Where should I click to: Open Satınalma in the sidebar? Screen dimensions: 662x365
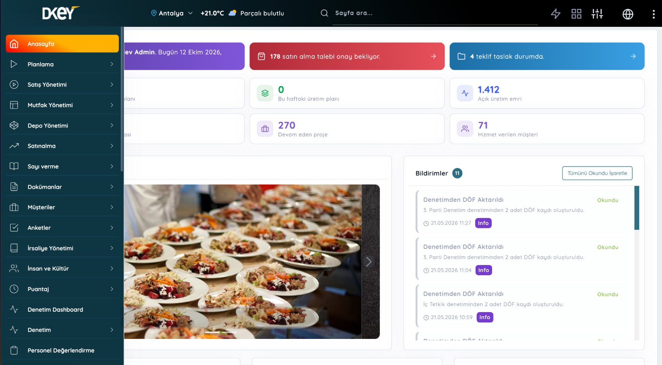(x=62, y=146)
